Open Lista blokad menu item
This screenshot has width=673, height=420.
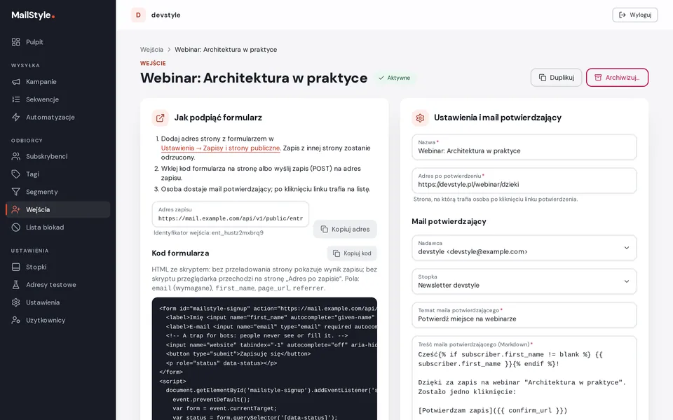[x=58, y=227]
